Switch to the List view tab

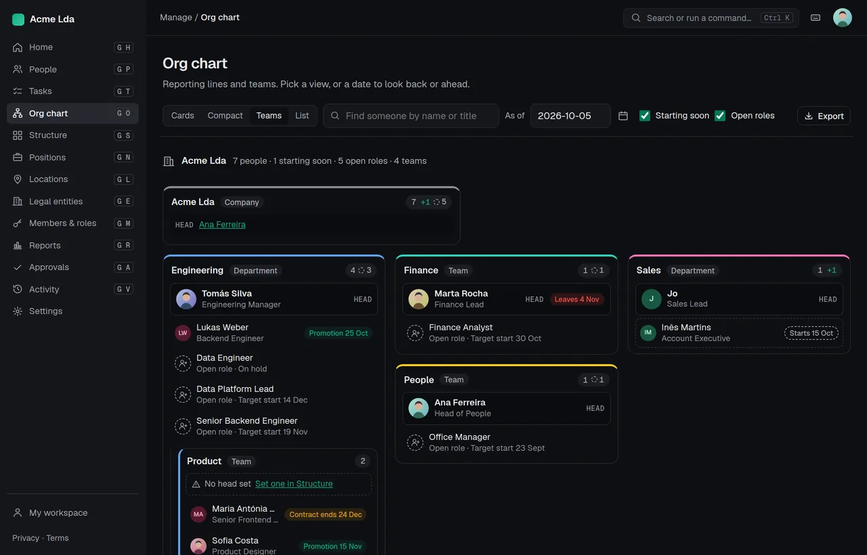pyautogui.click(x=302, y=116)
